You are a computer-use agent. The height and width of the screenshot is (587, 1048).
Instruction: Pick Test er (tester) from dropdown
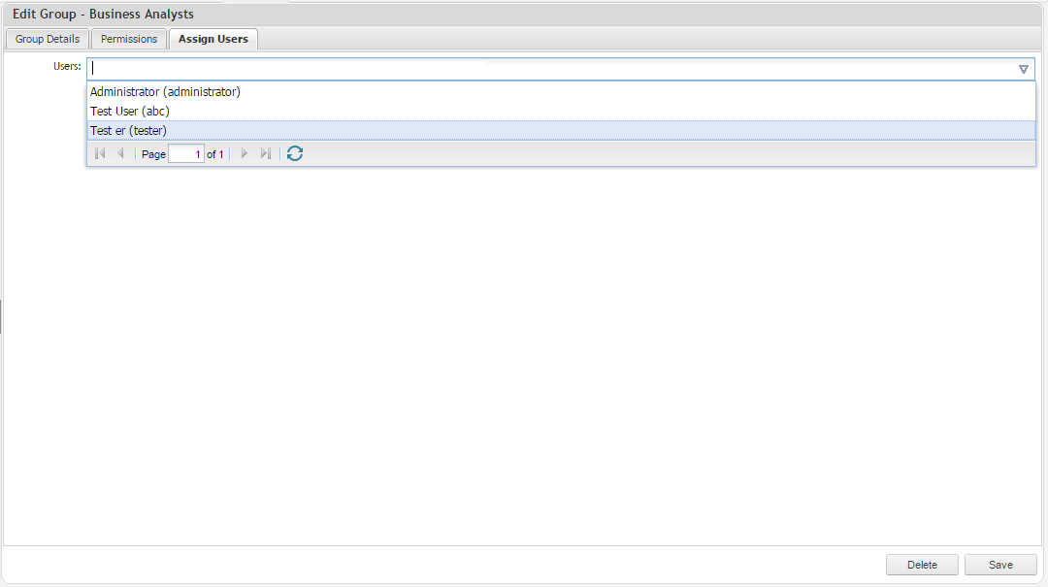coord(128,131)
